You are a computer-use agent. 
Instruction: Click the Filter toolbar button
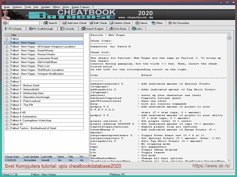pos(157,23)
